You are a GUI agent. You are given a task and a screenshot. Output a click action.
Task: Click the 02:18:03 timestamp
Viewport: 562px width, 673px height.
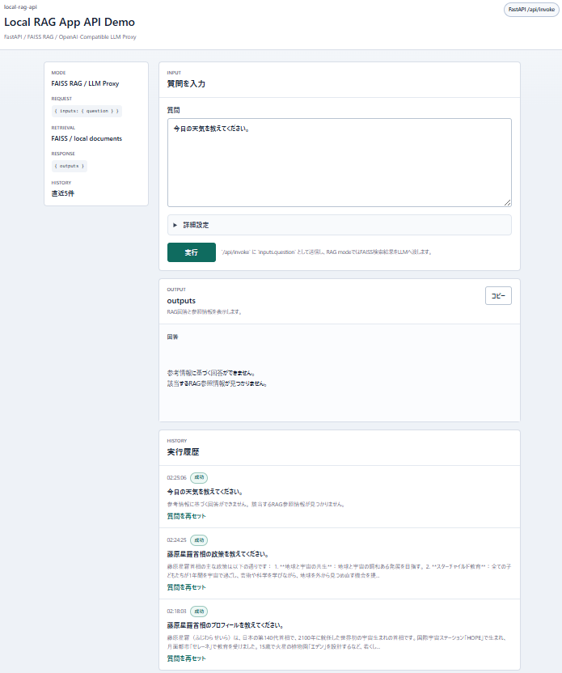(x=177, y=612)
